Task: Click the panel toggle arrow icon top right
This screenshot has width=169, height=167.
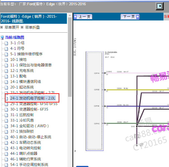Action: pyautogui.click(x=160, y=6)
